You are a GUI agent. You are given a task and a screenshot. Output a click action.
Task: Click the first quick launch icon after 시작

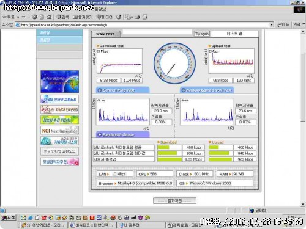pos(23,217)
